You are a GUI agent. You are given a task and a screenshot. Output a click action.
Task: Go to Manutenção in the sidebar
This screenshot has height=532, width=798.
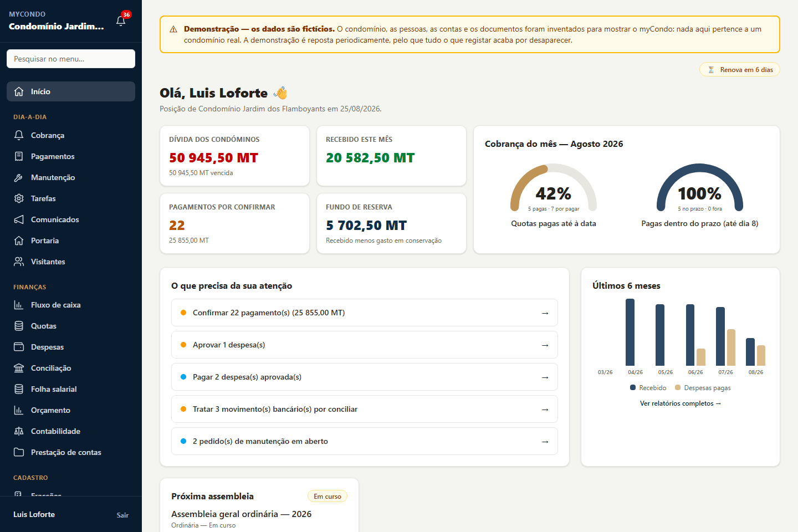[71, 177]
